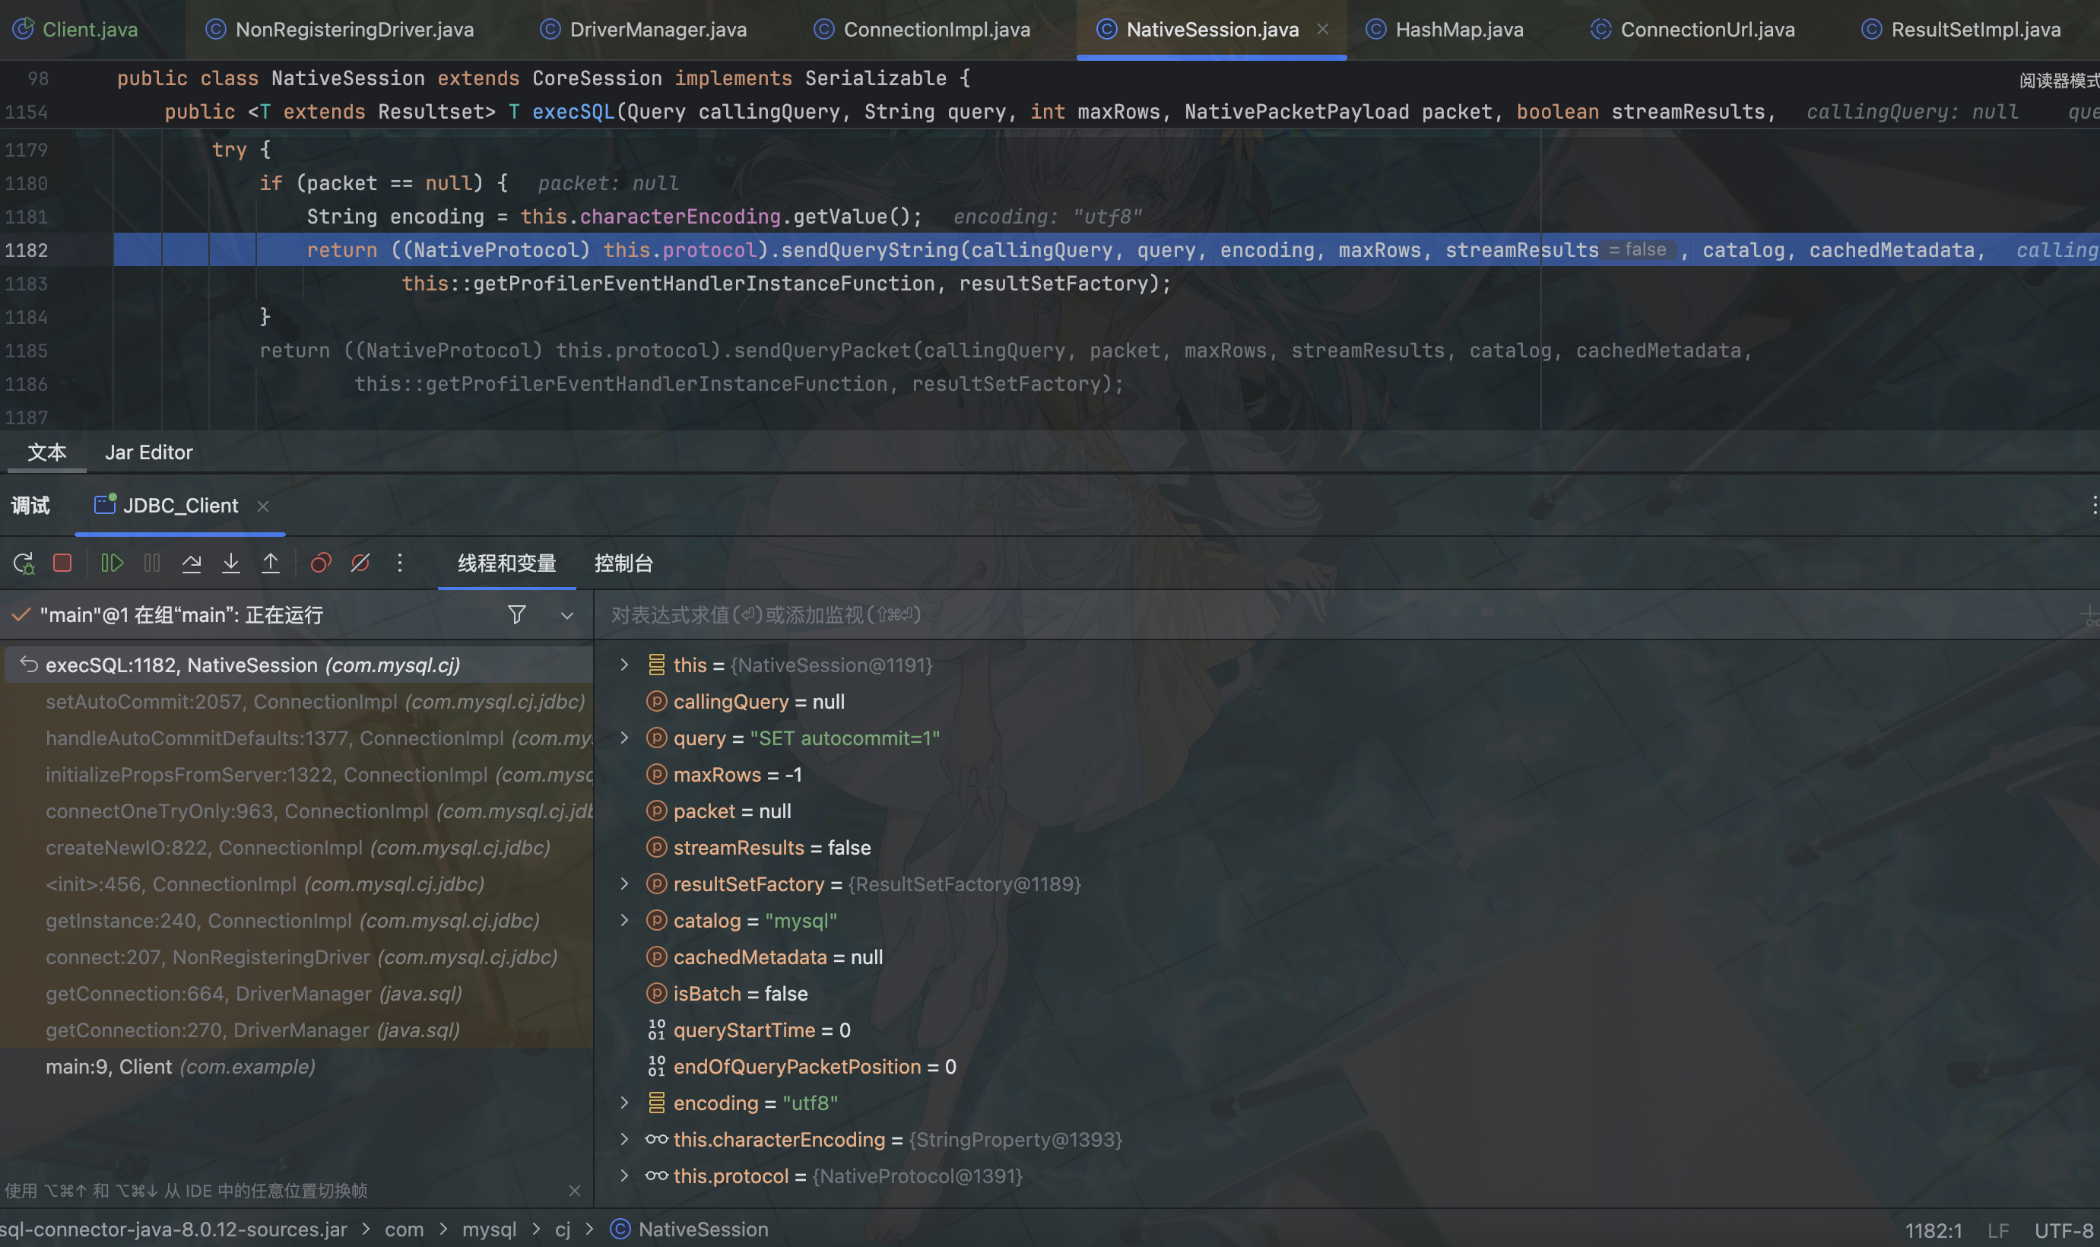Click the Step Over icon
Screen dimensions: 2100x1247
click(x=192, y=563)
